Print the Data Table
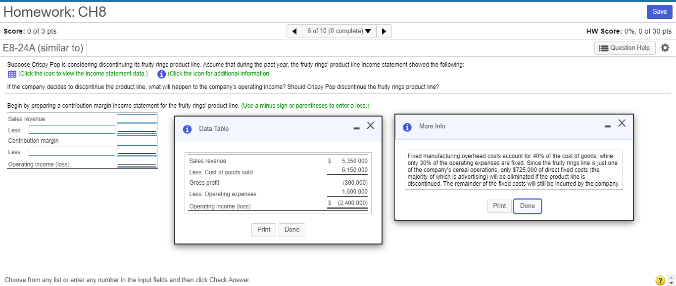Viewport: 676px width, 286px height. pyautogui.click(x=264, y=230)
